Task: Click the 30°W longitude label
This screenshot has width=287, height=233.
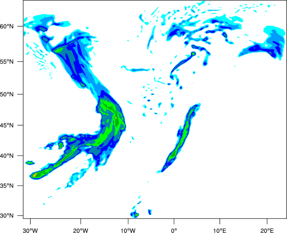Action: point(30,230)
